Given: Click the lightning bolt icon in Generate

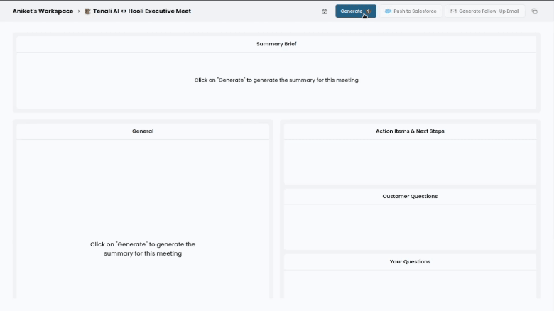Looking at the screenshot, I should pyautogui.click(x=369, y=11).
